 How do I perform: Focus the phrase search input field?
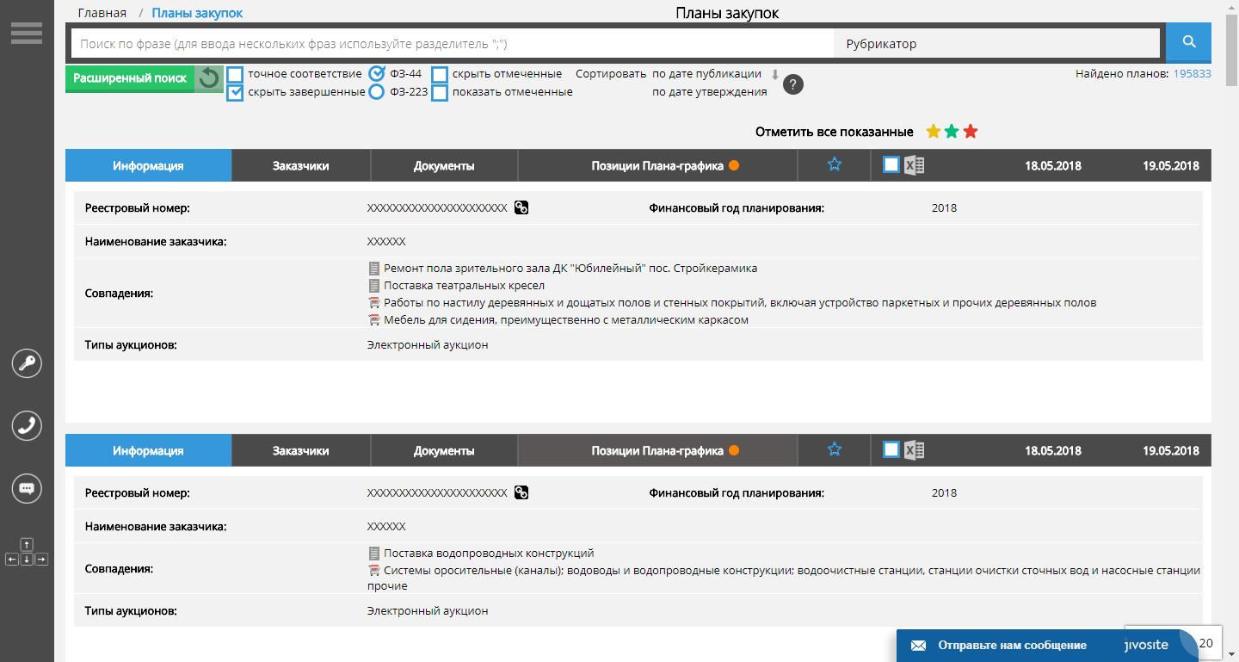(x=452, y=43)
